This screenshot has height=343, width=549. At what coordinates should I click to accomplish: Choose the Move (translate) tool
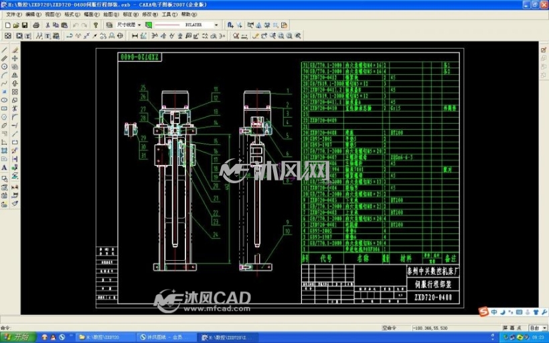coord(15,58)
